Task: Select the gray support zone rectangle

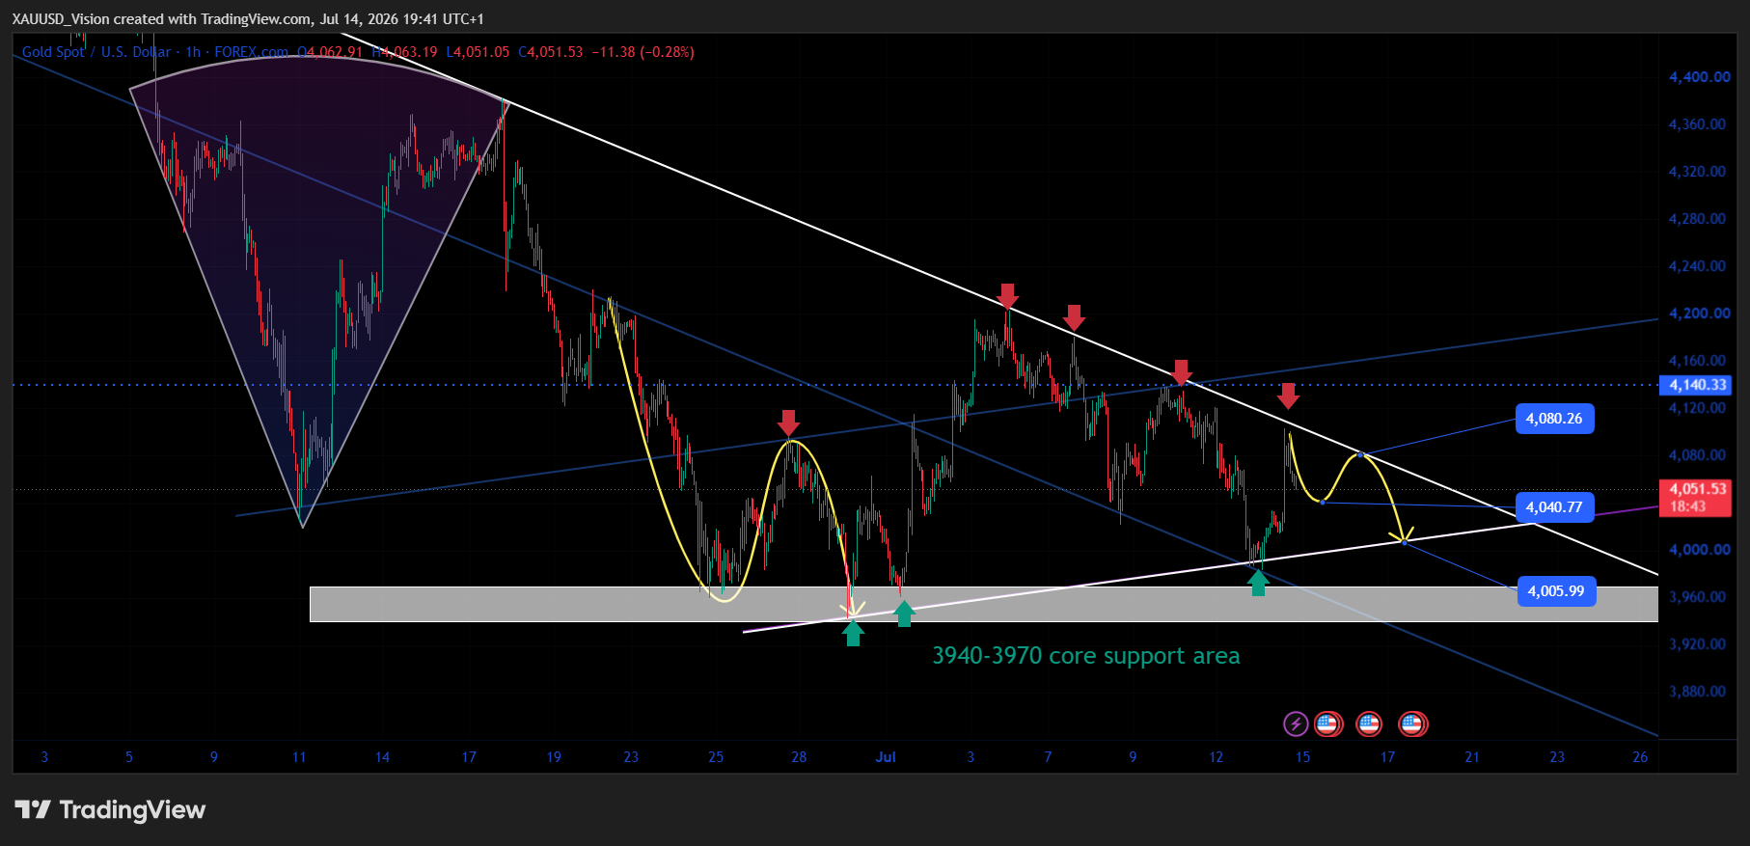Action: click(983, 604)
